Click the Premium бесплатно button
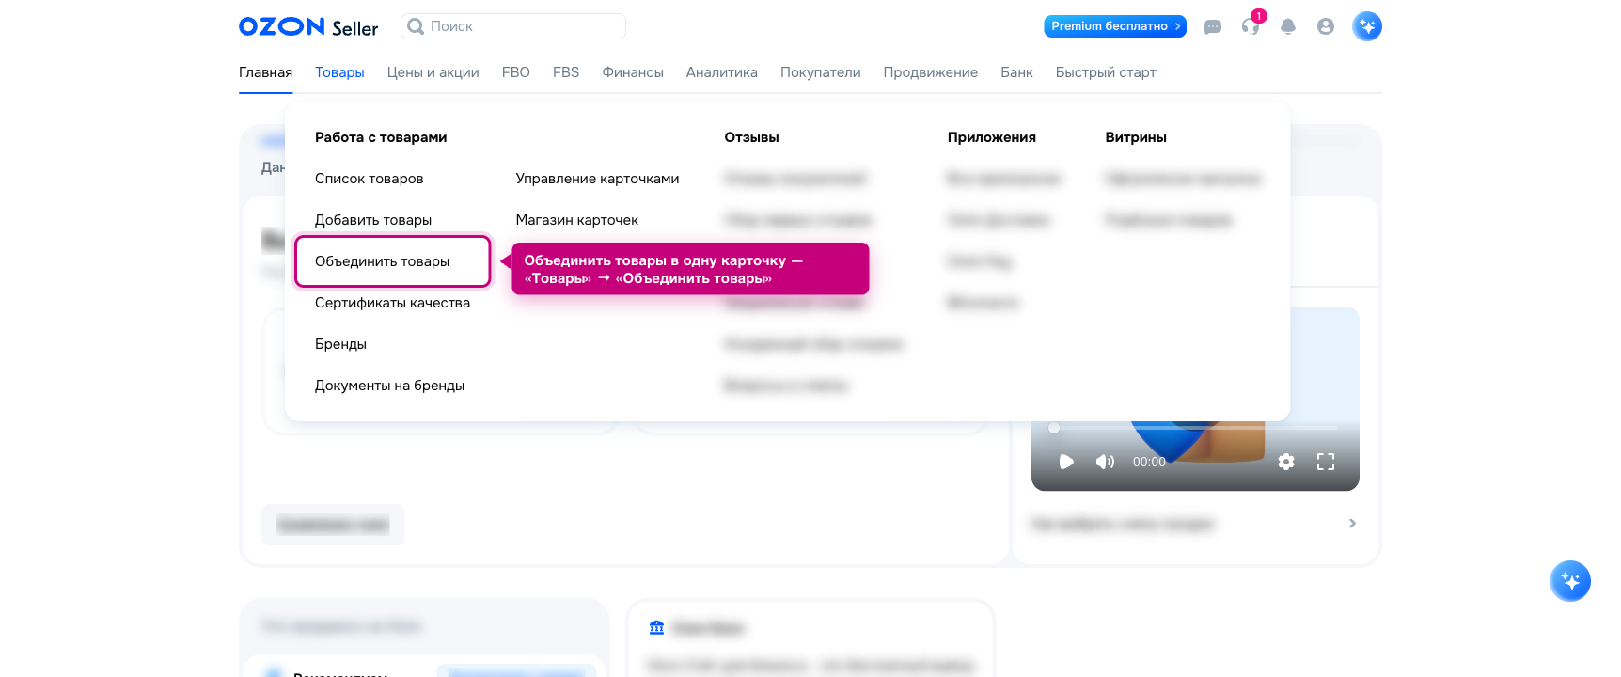 (x=1115, y=26)
